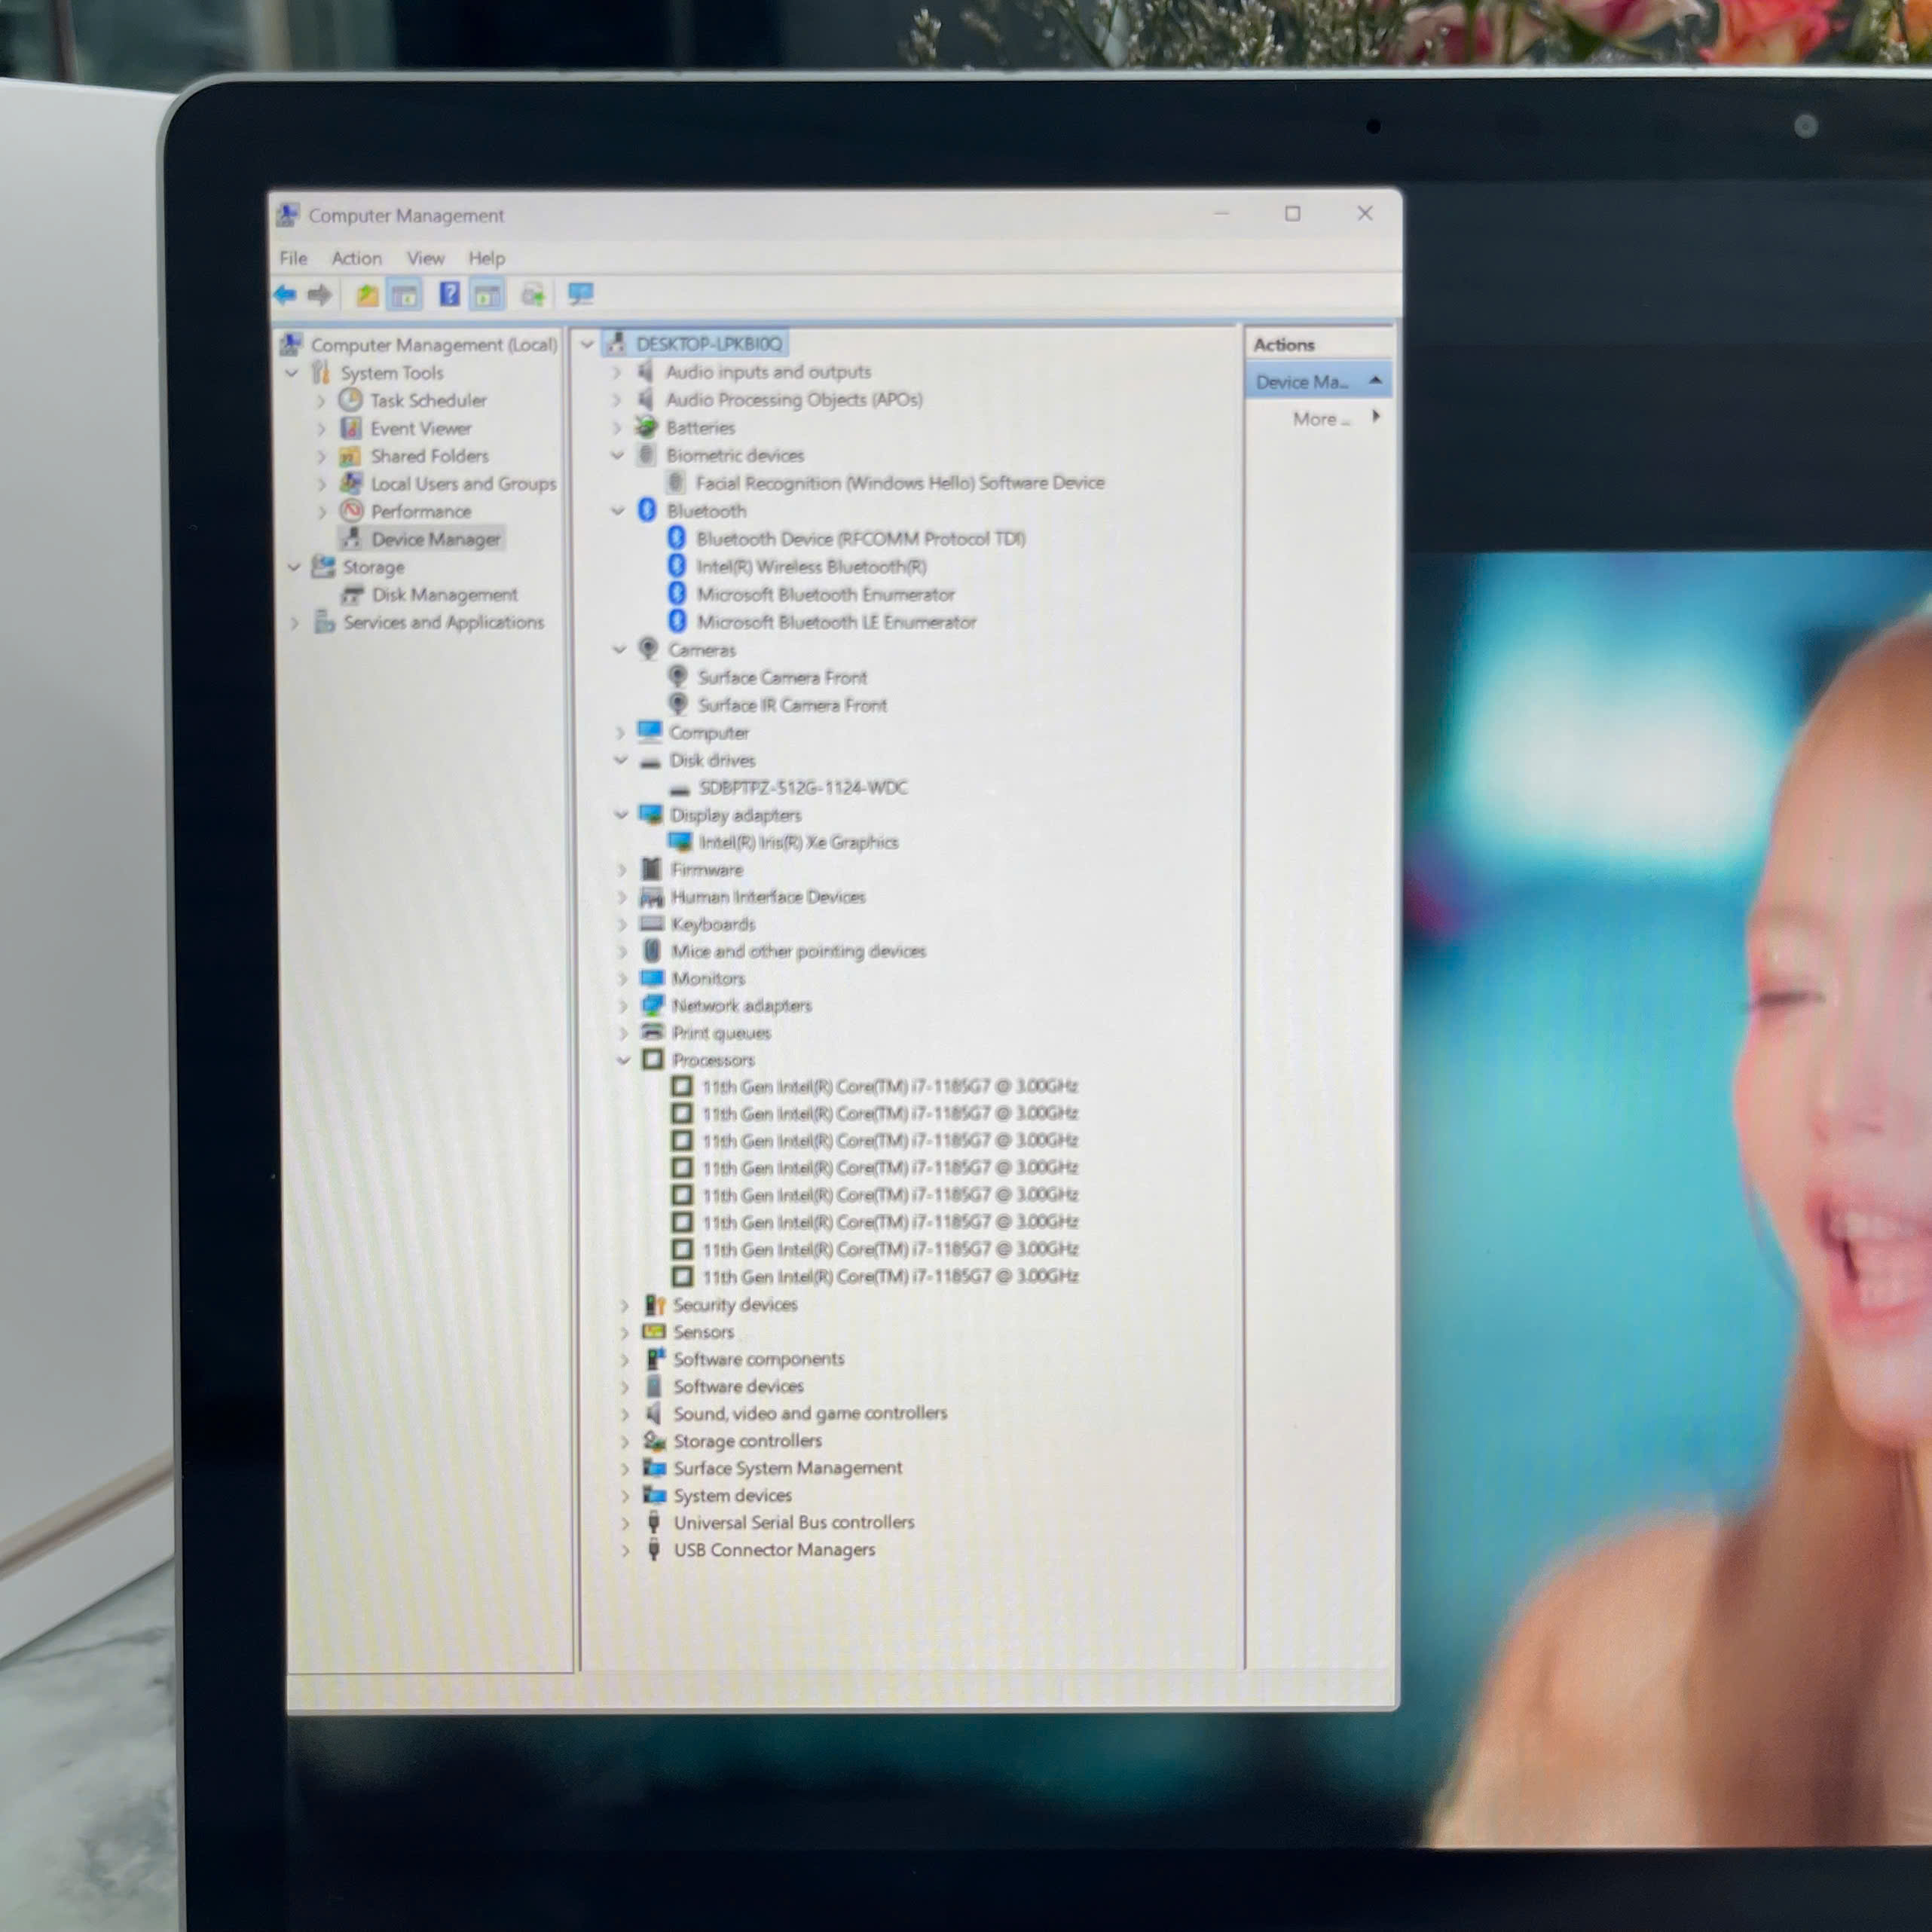Click the blue Help question mark icon

[x=450, y=294]
